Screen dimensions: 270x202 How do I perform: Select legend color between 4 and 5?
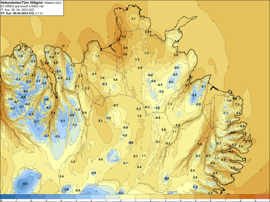(x=187, y=197)
